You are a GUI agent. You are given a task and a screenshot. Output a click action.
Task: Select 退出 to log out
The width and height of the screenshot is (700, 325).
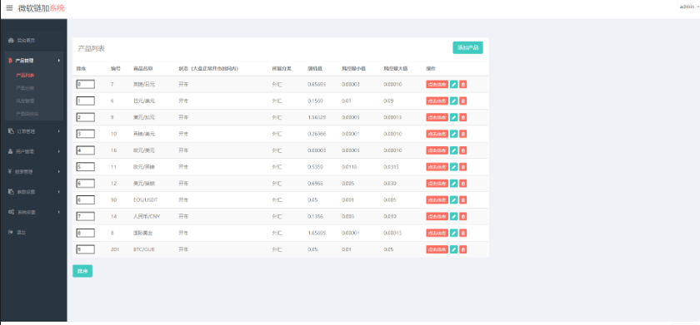pos(21,233)
